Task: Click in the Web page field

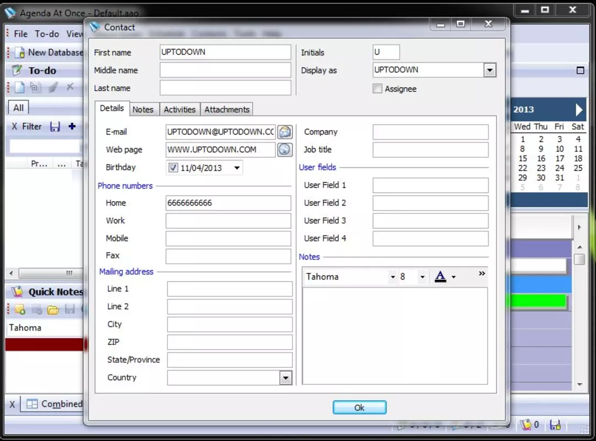Action: tap(220, 150)
